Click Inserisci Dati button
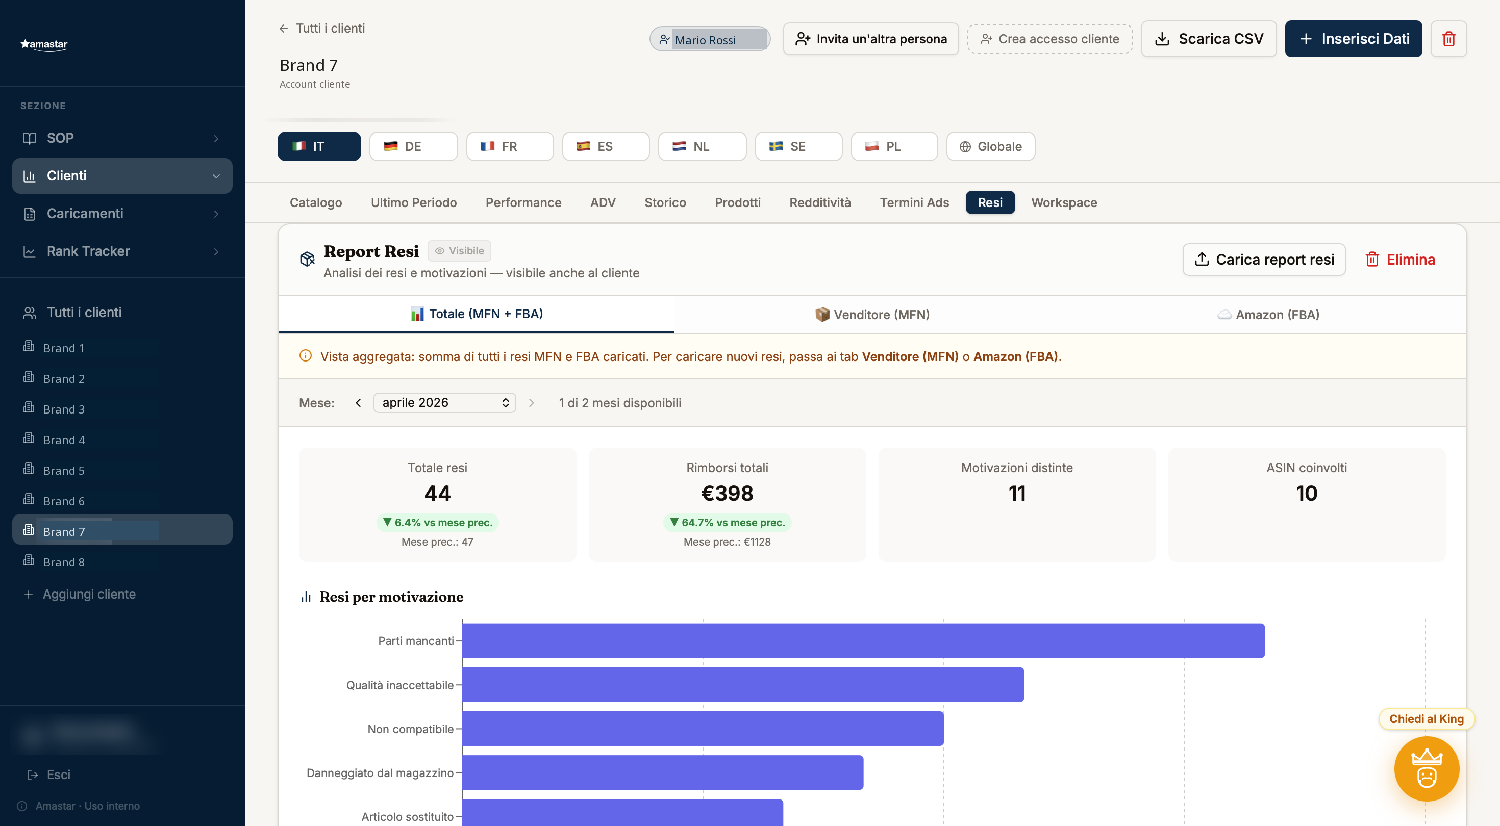 pos(1353,38)
